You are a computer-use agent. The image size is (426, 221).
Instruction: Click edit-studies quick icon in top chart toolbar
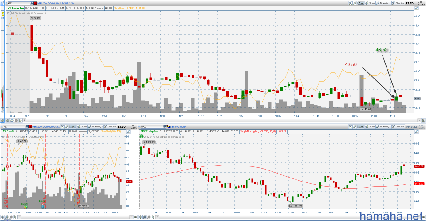point(351,3)
